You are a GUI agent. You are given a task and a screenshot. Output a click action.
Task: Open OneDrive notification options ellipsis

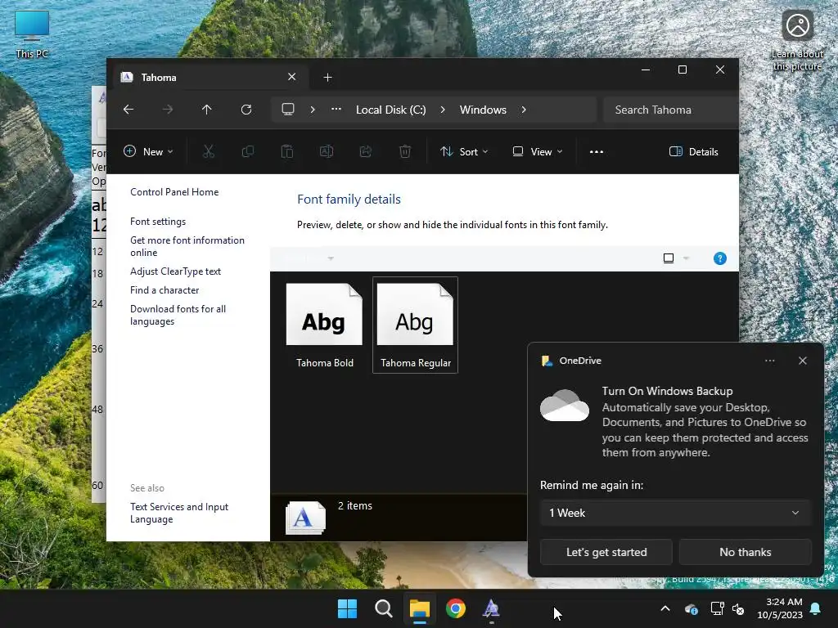[769, 361]
